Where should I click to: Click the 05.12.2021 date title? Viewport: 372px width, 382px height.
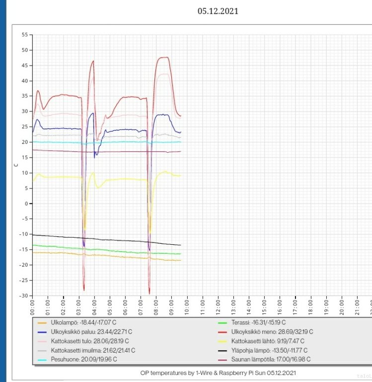pos(218,10)
